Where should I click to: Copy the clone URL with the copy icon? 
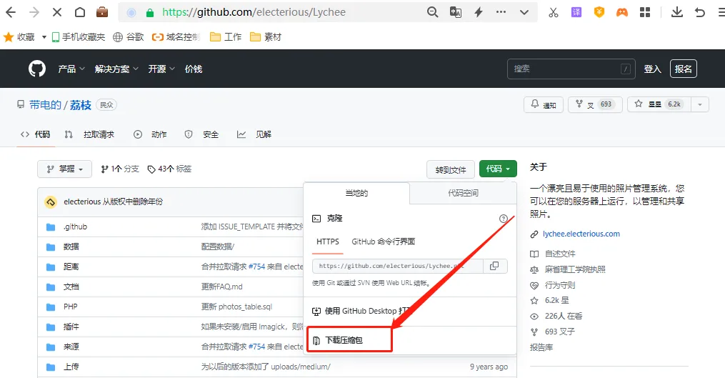pos(495,266)
